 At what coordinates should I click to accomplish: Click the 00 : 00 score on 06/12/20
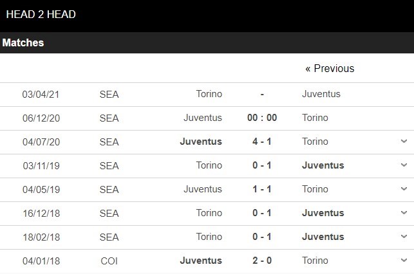point(262,118)
